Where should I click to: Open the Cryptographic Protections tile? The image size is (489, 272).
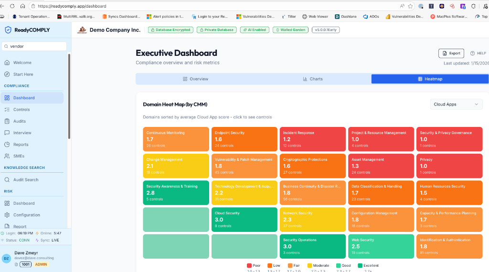[x=312, y=166]
